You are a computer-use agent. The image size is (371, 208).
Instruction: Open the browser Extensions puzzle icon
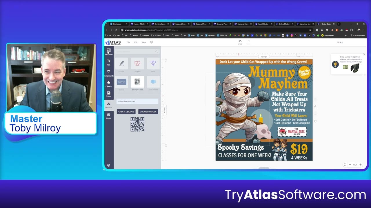pyautogui.click(x=352, y=30)
